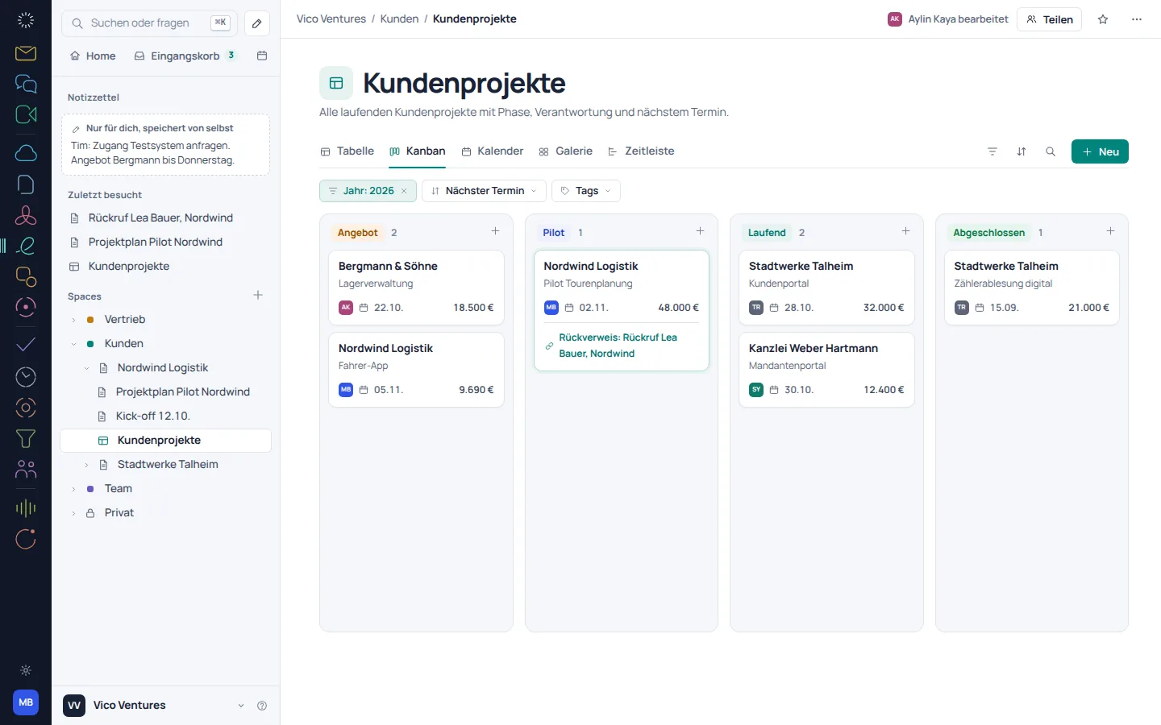The width and height of the screenshot is (1161, 725).
Task: Click the Teilen share button
Action: 1050,19
